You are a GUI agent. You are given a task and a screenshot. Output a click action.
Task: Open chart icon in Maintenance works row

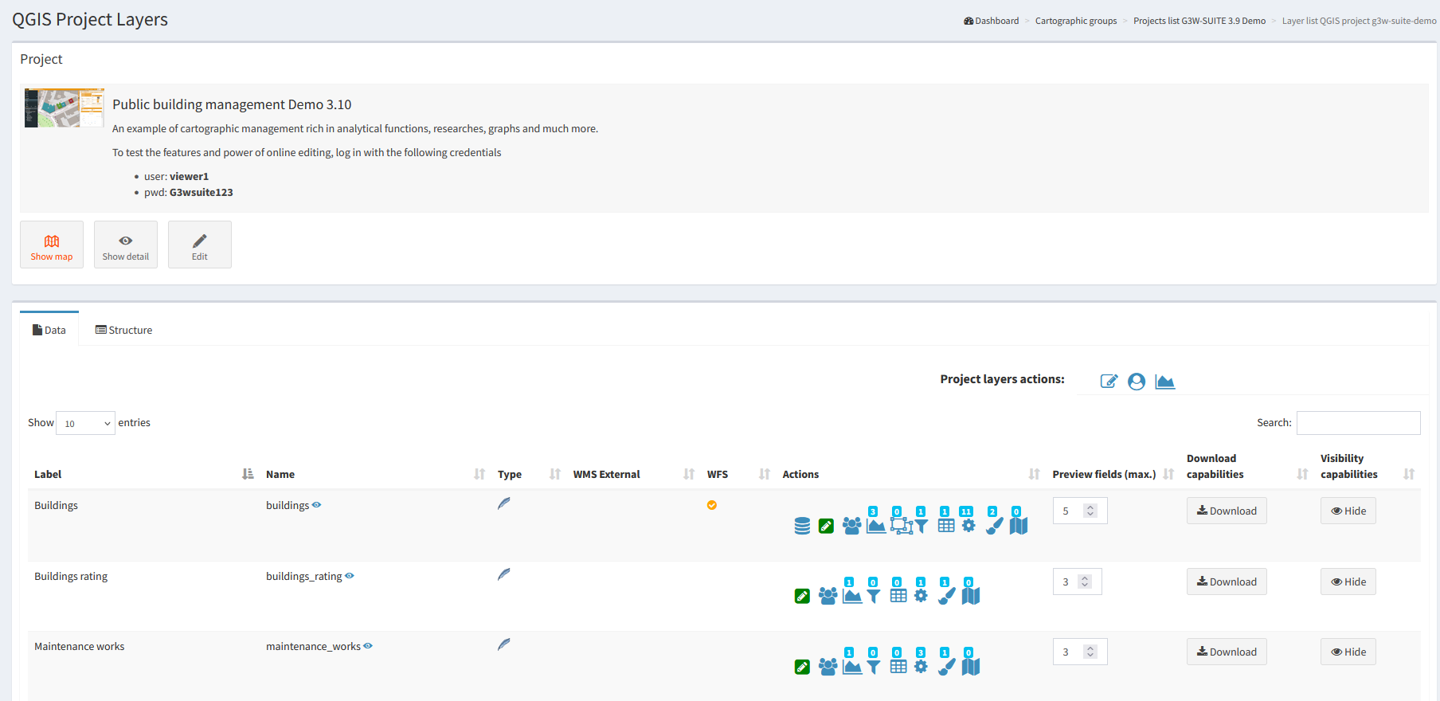point(852,667)
